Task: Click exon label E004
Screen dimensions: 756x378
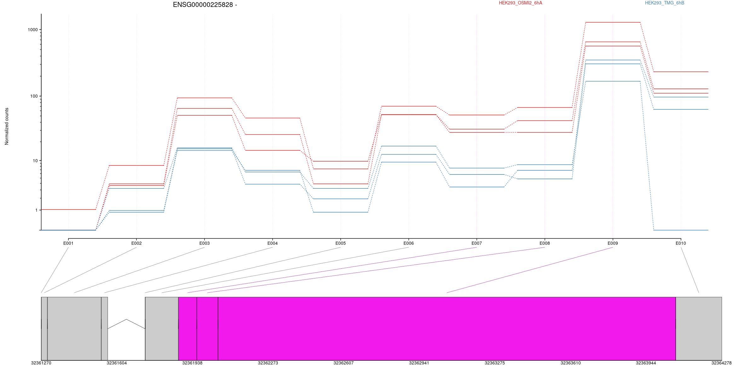Action: tap(272, 243)
